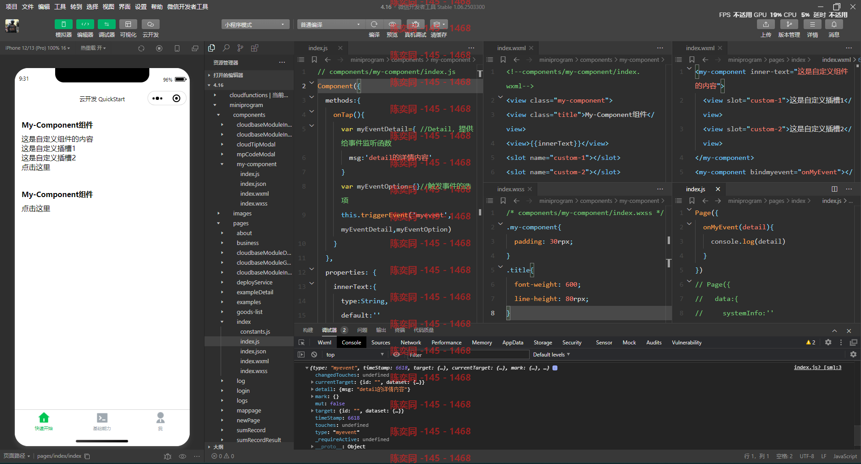Open the debugger settings gear
Viewport: 861px width, 464px height.
[x=828, y=342]
